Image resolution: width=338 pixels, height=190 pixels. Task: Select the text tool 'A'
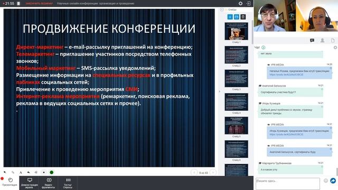[21, 173]
